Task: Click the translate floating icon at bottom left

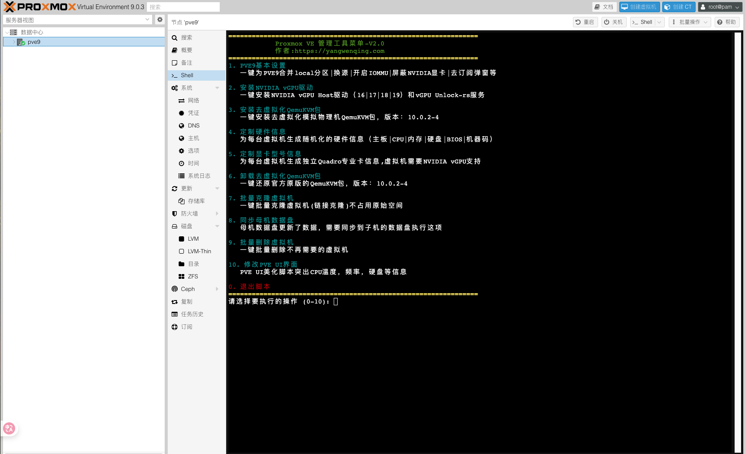Action: coord(9,428)
